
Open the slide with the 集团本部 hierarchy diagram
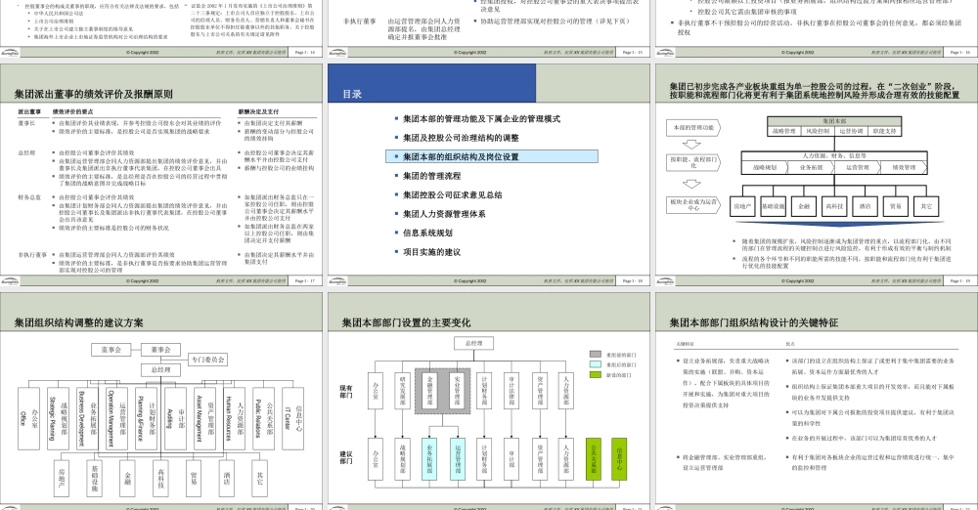tap(817, 175)
